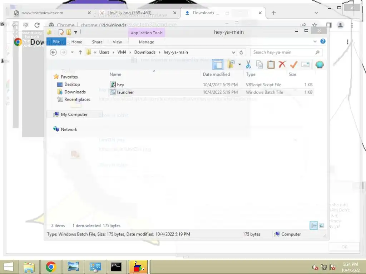
Task: Select Favorites in navigation pane
Action: tap(69, 77)
